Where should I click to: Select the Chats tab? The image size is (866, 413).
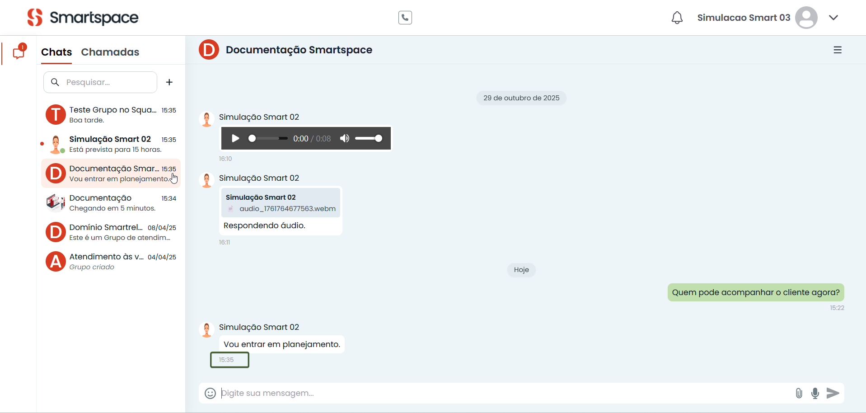tap(56, 52)
